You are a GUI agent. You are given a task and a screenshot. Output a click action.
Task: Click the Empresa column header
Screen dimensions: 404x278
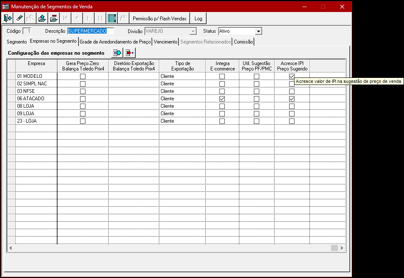[x=37, y=66]
